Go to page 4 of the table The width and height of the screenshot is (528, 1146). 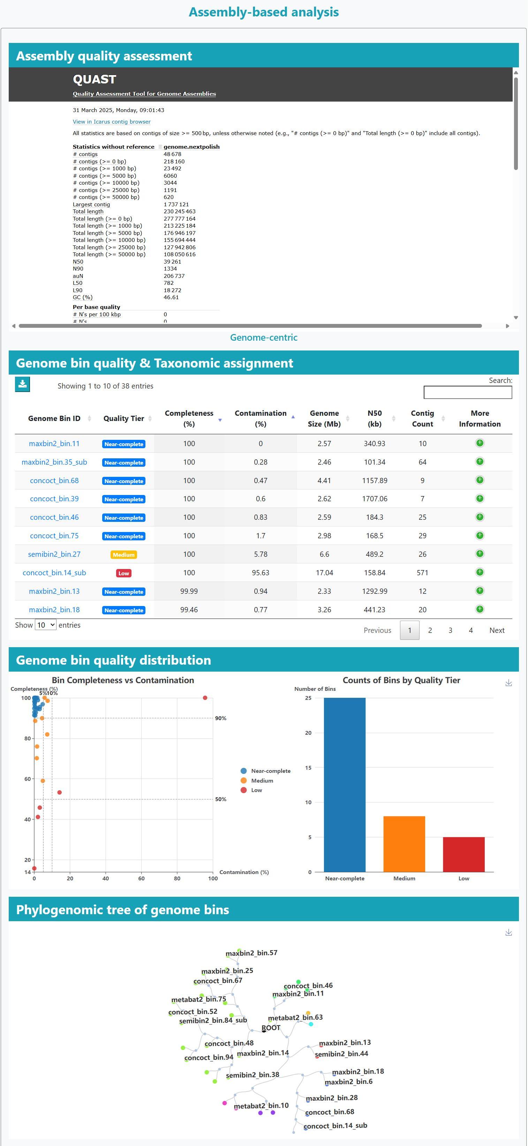(471, 630)
